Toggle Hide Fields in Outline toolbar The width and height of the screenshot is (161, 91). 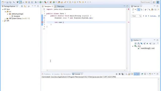pyautogui.click(x=141, y=43)
